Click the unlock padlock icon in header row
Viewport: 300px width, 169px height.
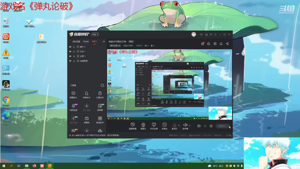[208, 44]
